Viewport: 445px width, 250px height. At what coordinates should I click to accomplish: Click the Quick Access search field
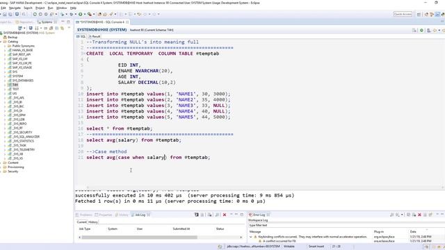403,14
